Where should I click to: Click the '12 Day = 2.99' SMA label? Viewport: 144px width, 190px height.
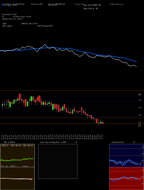tap(11, 5)
